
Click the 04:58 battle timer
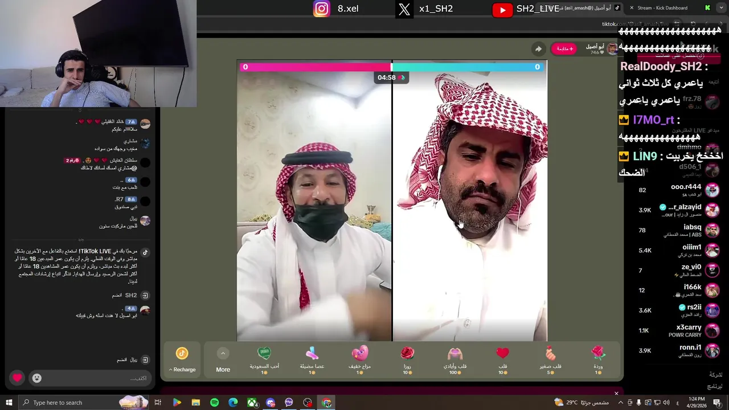(390, 77)
